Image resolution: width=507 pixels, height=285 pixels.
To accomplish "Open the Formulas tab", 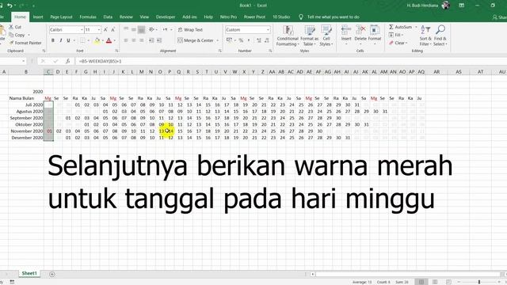I will (88, 17).
